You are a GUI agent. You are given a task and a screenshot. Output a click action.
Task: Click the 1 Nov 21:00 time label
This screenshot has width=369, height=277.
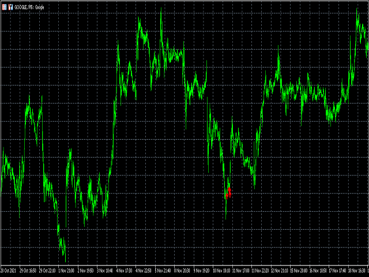(x=67, y=270)
